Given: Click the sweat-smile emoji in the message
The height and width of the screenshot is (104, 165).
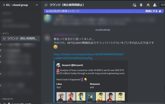Looking at the screenshot, I should coord(55,47).
